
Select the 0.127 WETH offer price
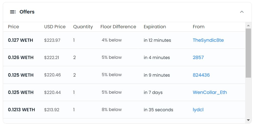[x=20, y=40]
